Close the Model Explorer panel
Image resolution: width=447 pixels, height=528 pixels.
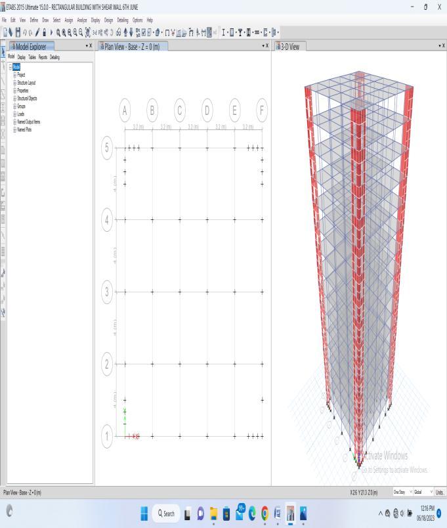click(91, 45)
